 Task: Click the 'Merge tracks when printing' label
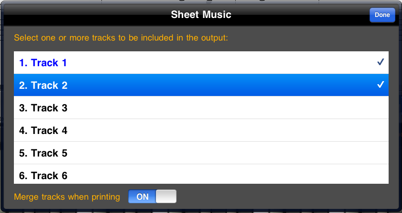click(67, 197)
